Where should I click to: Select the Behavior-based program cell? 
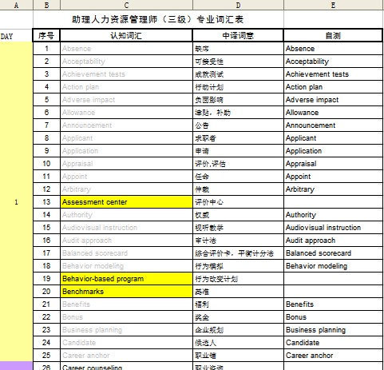tap(126, 279)
